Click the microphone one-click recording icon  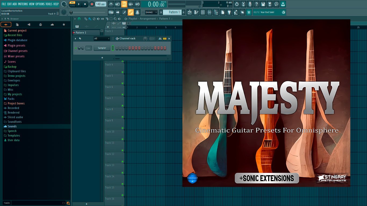(x=250, y=4)
